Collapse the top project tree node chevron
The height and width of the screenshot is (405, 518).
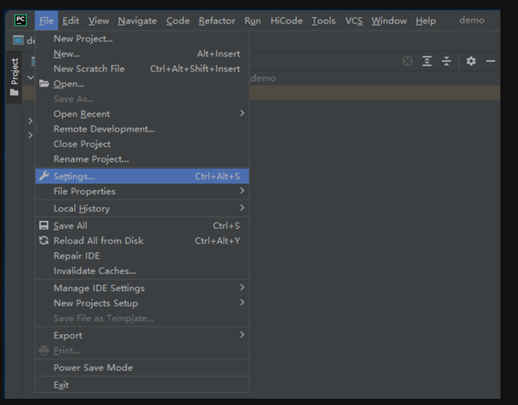(x=30, y=78)
